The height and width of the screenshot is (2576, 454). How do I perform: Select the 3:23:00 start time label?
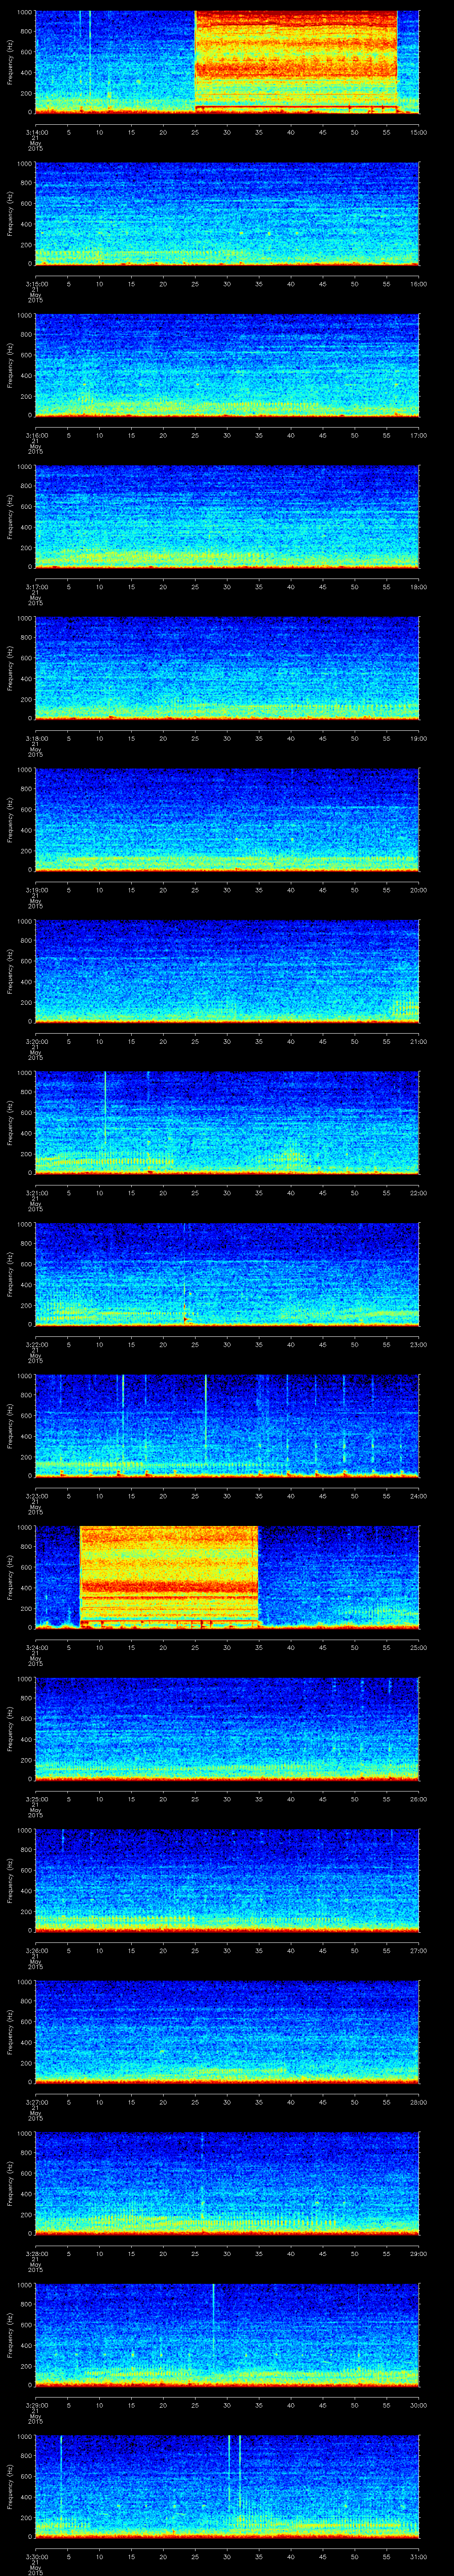tap(36, 1496)
